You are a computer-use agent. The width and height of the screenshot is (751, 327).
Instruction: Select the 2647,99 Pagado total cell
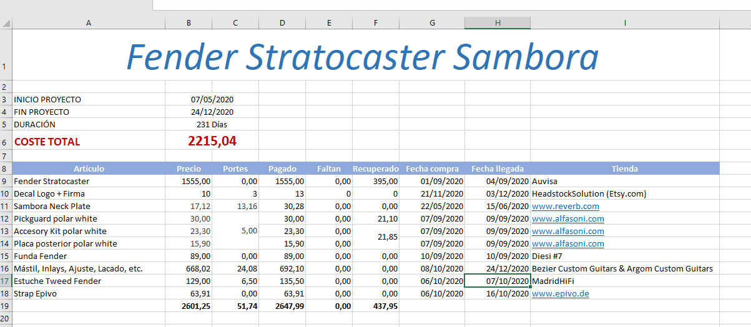pyautogui.click(x=282, y=306)
